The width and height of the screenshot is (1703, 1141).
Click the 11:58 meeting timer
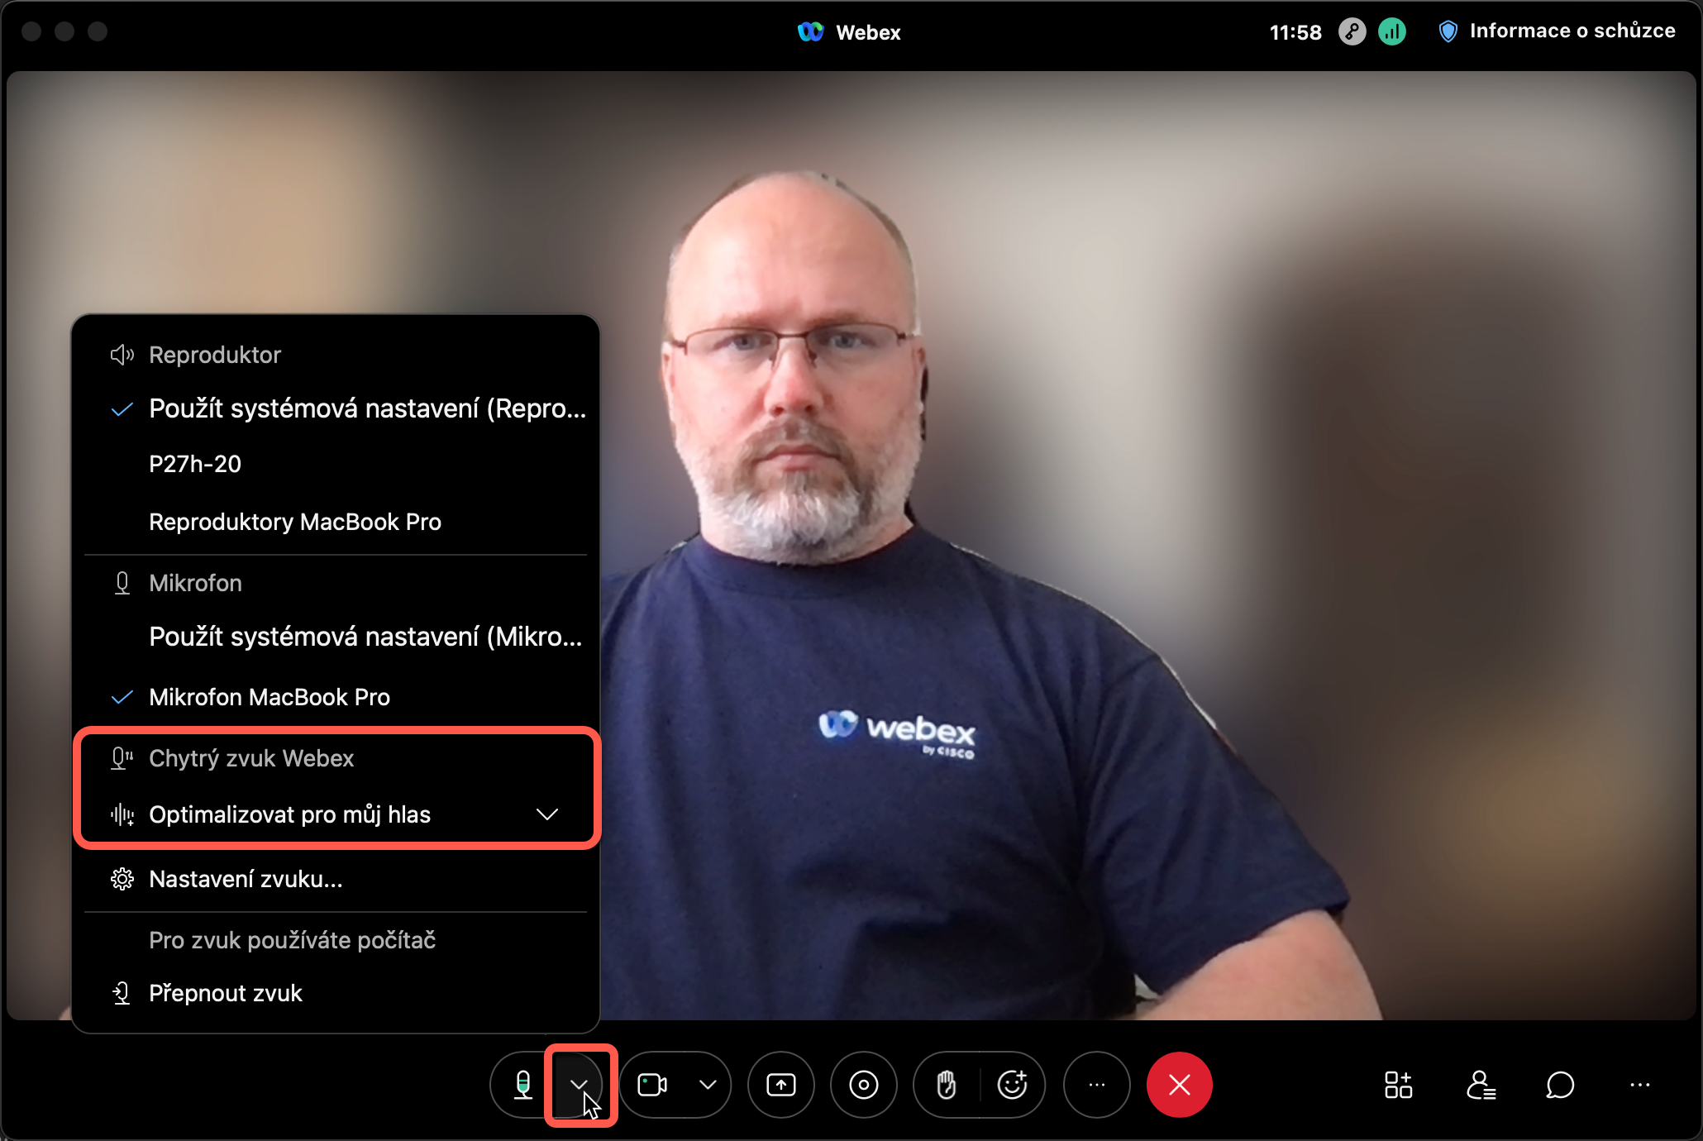pos(1295,32)
